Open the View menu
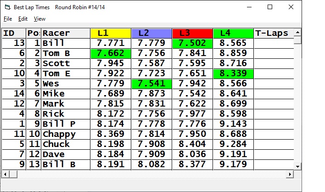This screenshot has width=325, height=192. tap(40, 19)
